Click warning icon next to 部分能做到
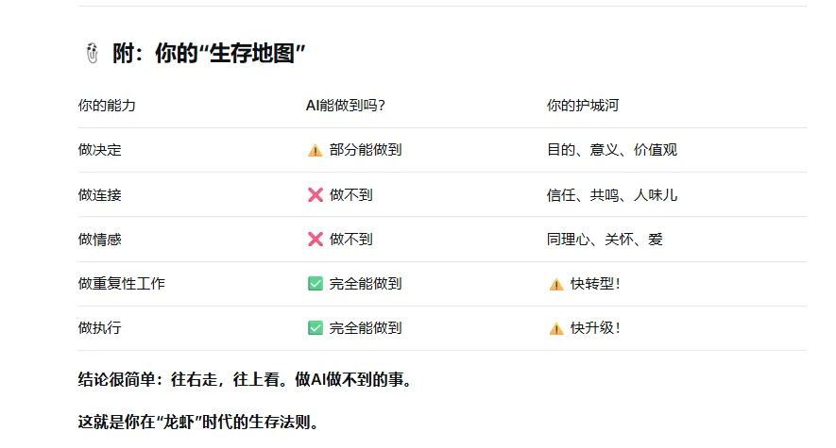This screenshot has height=448, width=836. pyautogui.click(x=316, y=150)
